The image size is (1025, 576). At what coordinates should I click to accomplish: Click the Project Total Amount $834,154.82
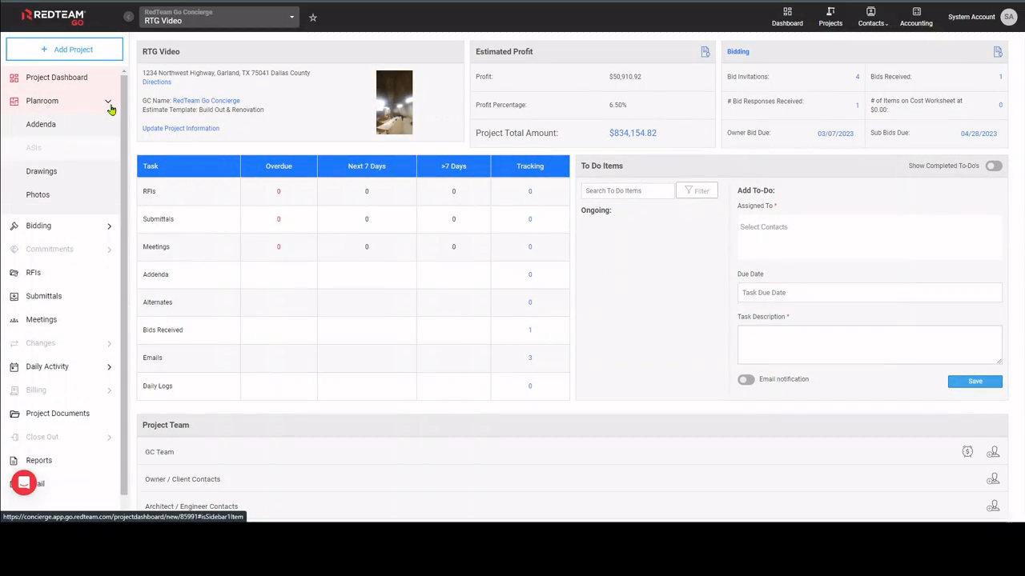pos(633,133)
